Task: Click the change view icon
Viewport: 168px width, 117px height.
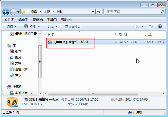Action: click(136, 26)
